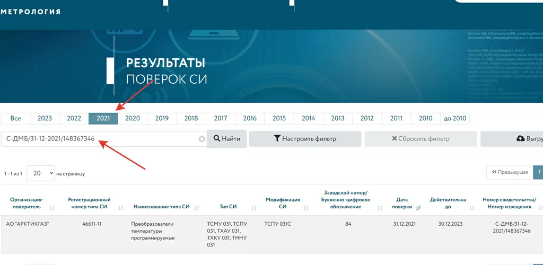Open the 20 per page dropdown
The width and height of the screenshot is (543, 265).
[x=41, y=173]
